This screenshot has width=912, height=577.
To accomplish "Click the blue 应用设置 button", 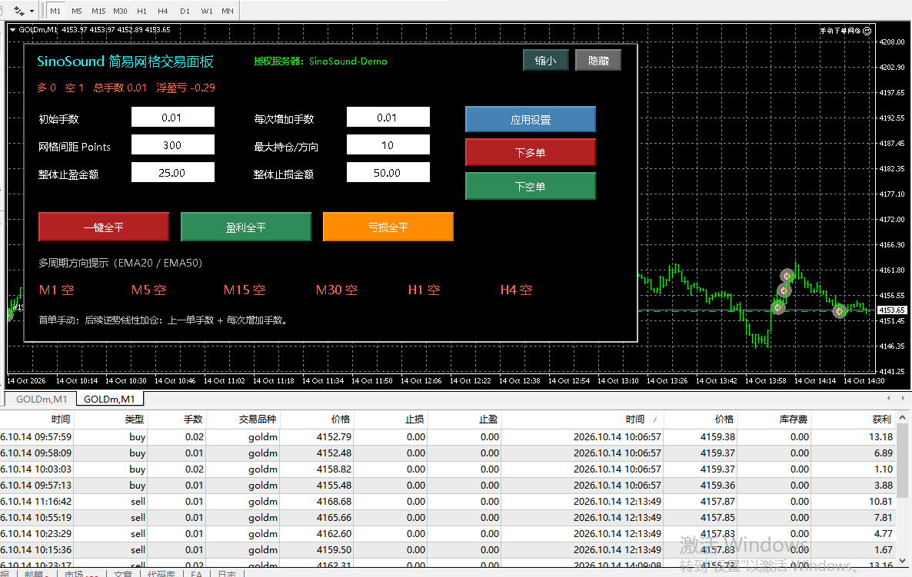I will coord(531,120).
